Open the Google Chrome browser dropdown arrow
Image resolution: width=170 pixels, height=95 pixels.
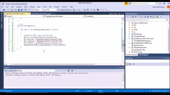[72, 10]
